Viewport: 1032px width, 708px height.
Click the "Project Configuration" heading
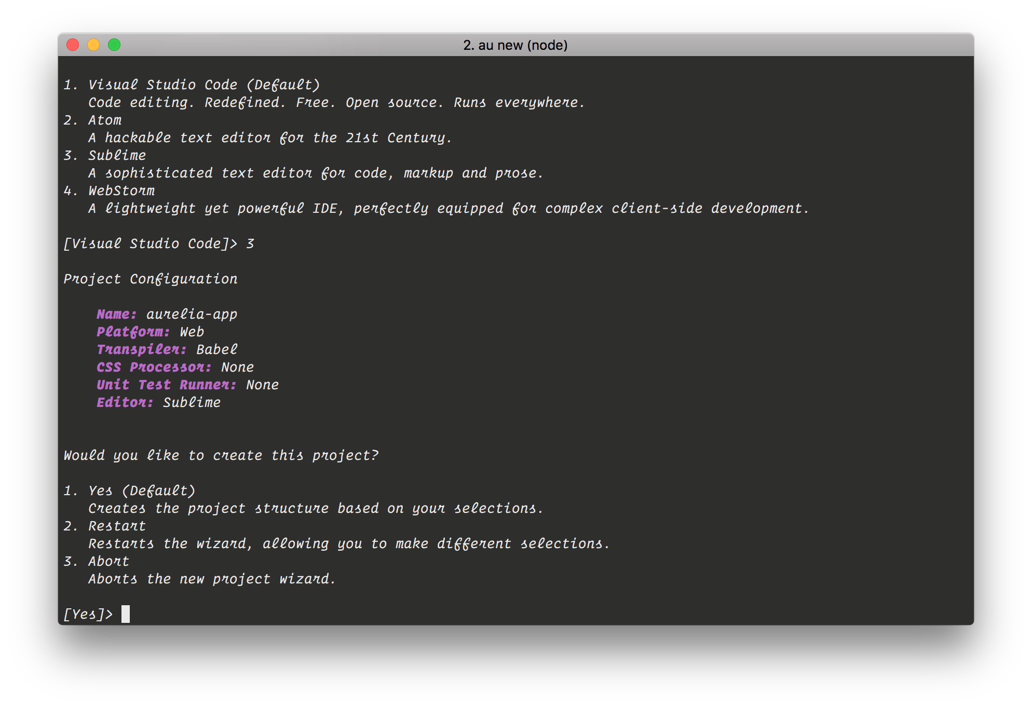tap(151, 279)
